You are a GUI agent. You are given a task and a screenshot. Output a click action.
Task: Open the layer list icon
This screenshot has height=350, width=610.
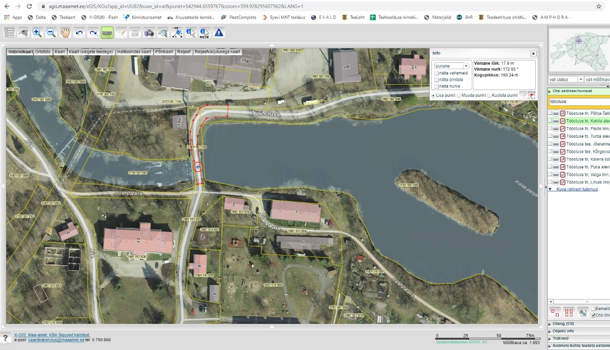point(9,33)
